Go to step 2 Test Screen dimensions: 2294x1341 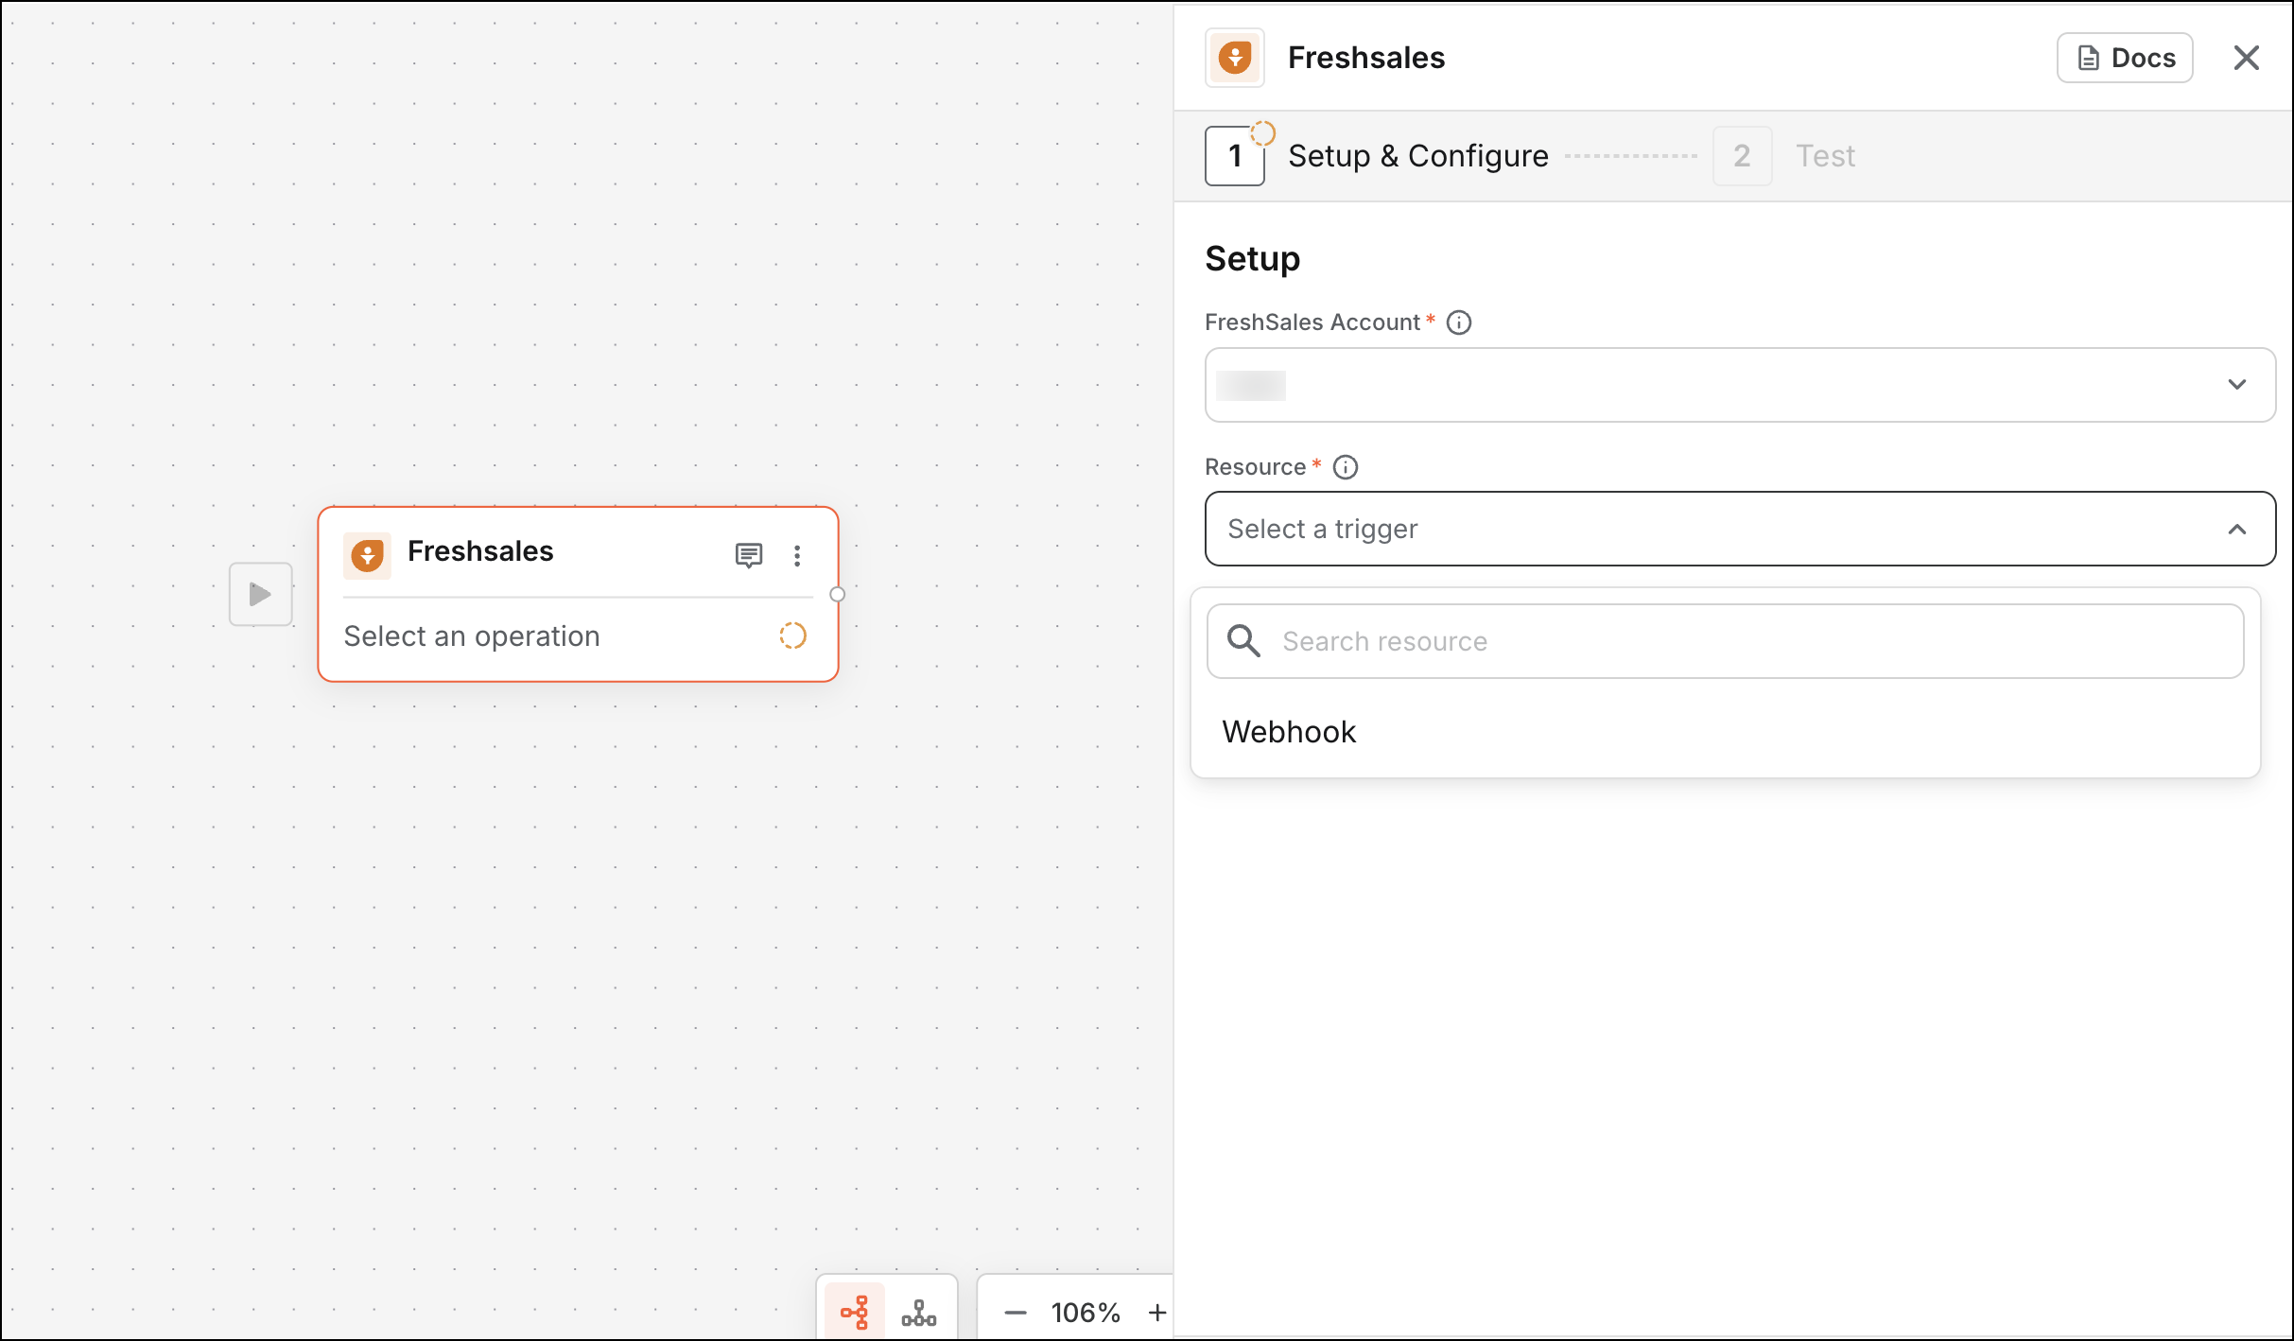pos(1784,156)
